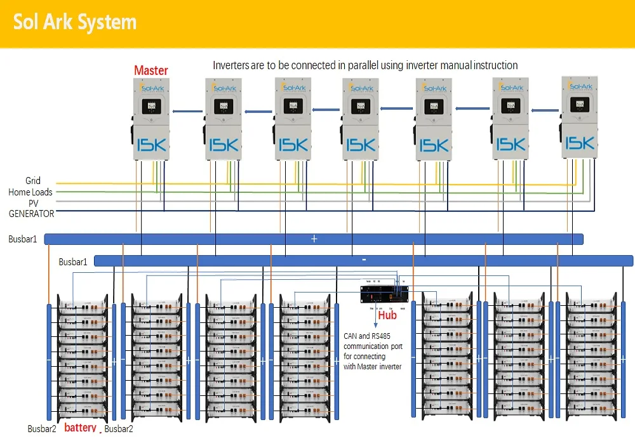Click the positive Busbar1 bar marked +
This screenshot has height=441, width=635.
click(314, 239)
